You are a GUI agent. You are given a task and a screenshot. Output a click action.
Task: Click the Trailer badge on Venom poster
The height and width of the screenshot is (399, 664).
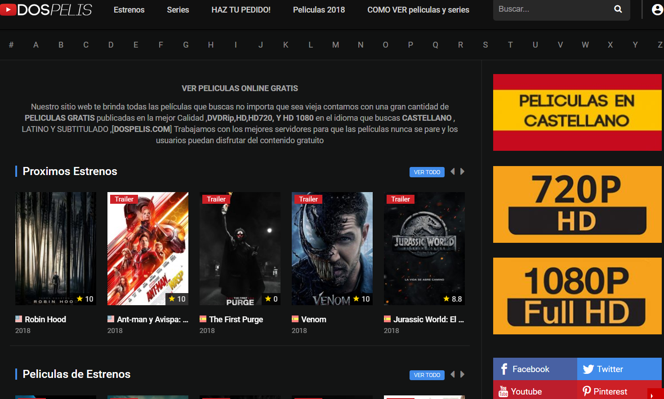point(308,199)
